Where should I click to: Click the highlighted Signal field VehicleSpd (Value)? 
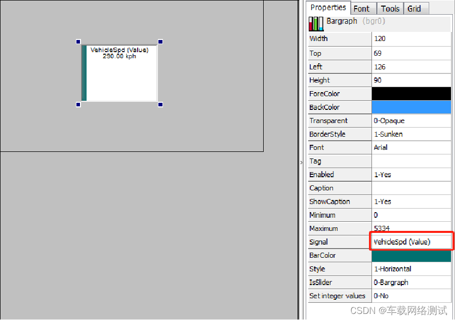[x=411, y=242]
